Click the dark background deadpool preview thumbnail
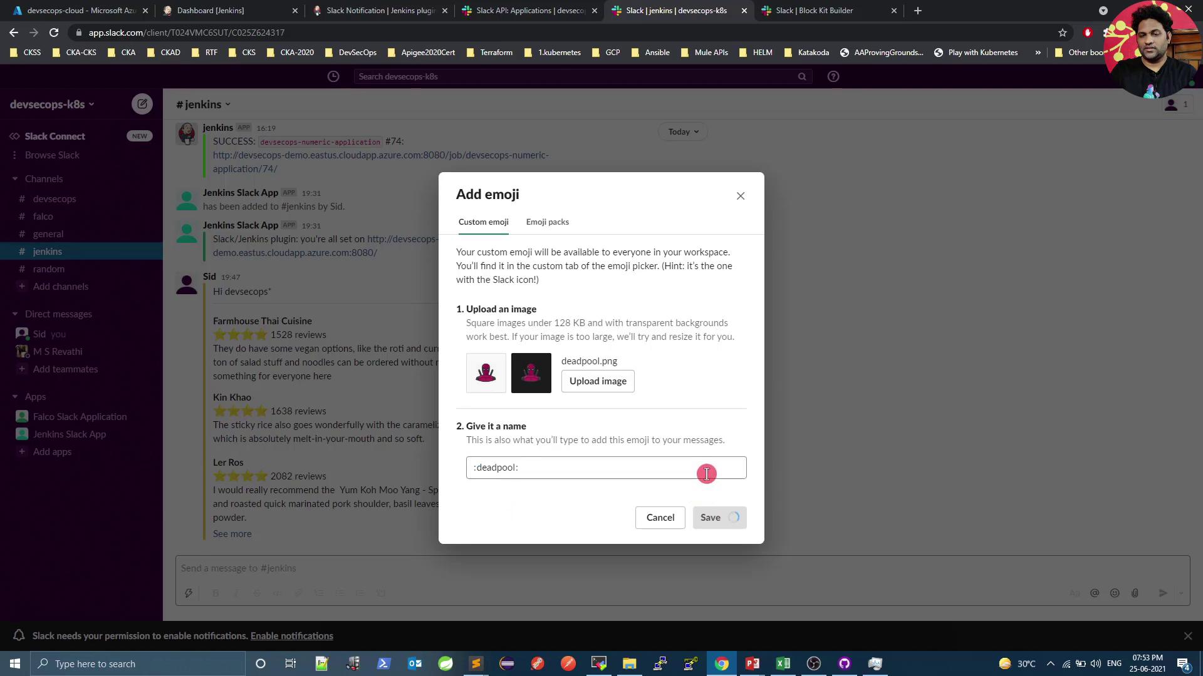The image size is (1203, 676). point(531,373)
